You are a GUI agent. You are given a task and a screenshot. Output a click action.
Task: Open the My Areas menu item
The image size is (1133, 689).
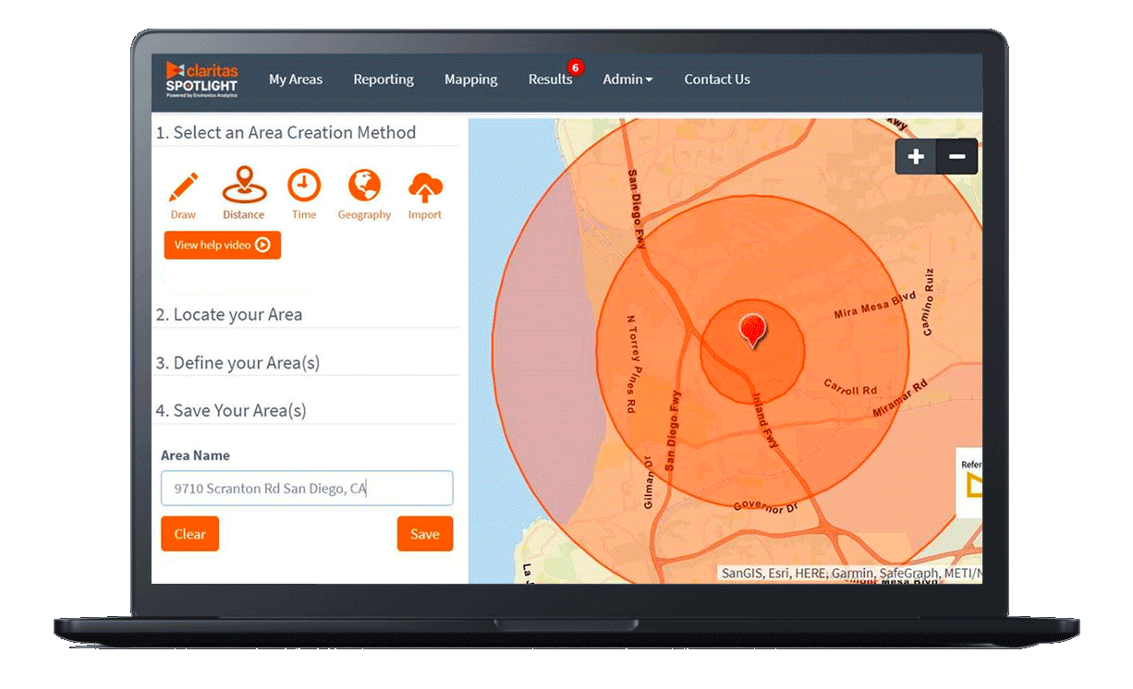(x=296, y=79)
